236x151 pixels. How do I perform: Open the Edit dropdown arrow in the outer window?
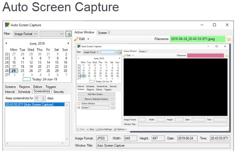coord(88,39)
